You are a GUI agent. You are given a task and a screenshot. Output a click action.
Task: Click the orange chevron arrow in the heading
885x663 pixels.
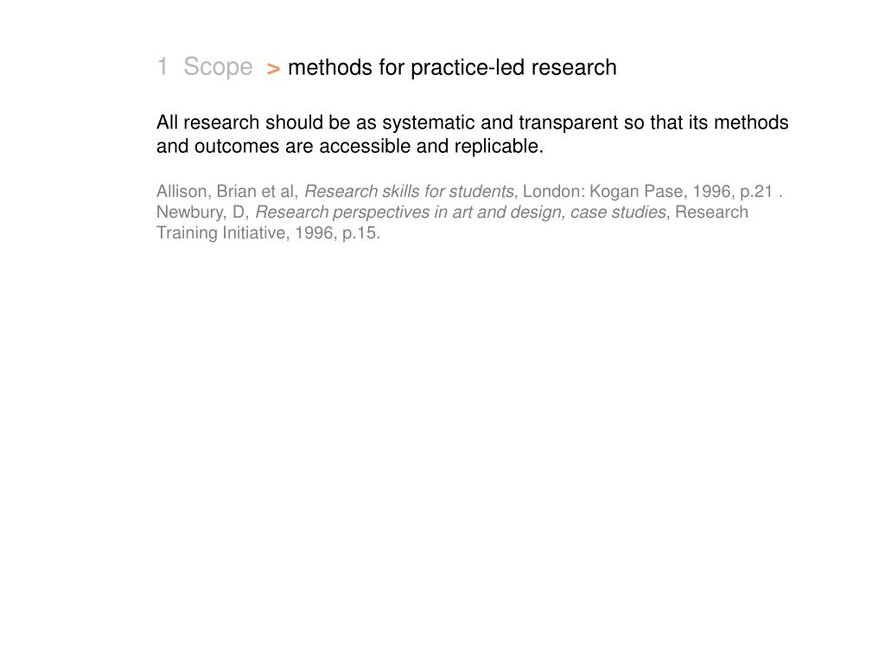point(274,69)
